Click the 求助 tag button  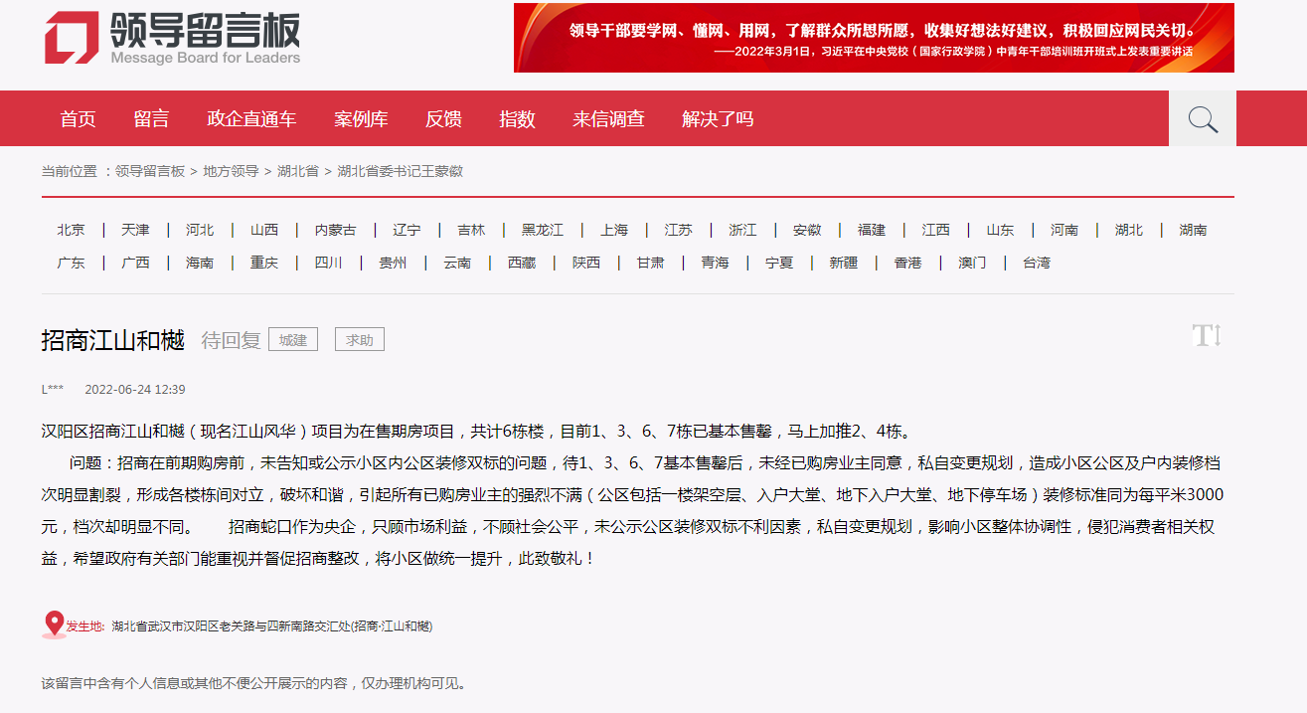(359, 340)
